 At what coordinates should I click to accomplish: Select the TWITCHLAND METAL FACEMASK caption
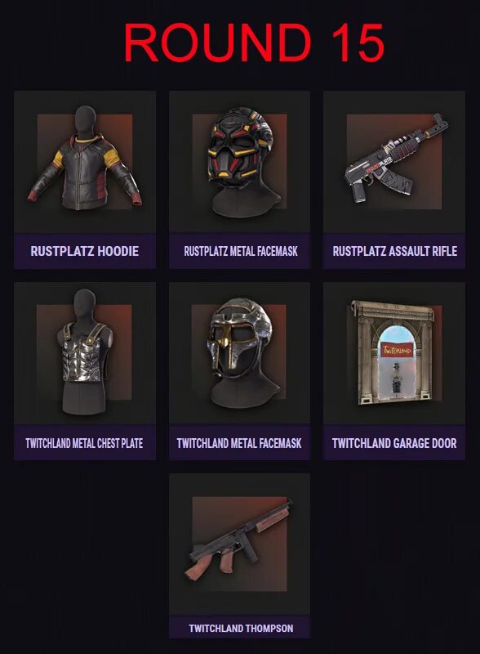239,443
